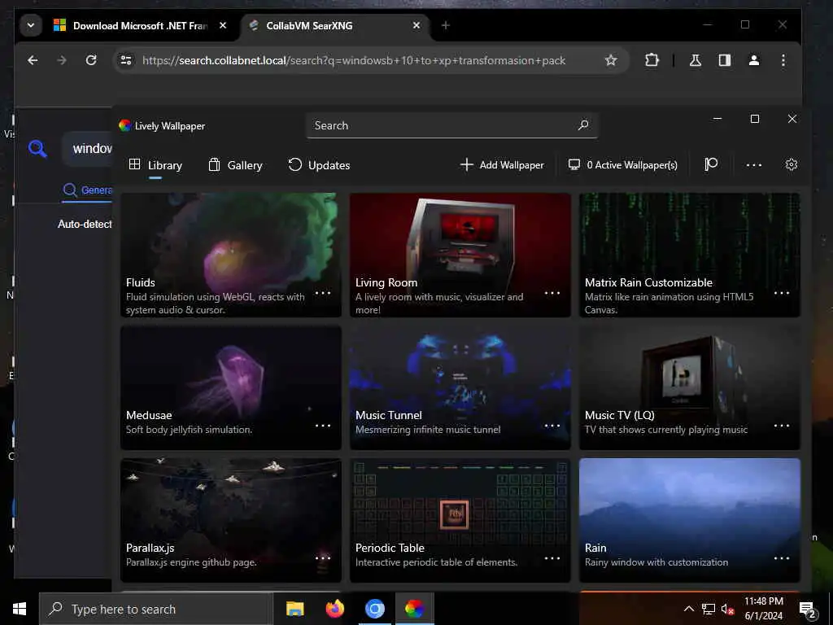
Task: Click the Lively Wallpaper search field
Action: tap(451, 125)
